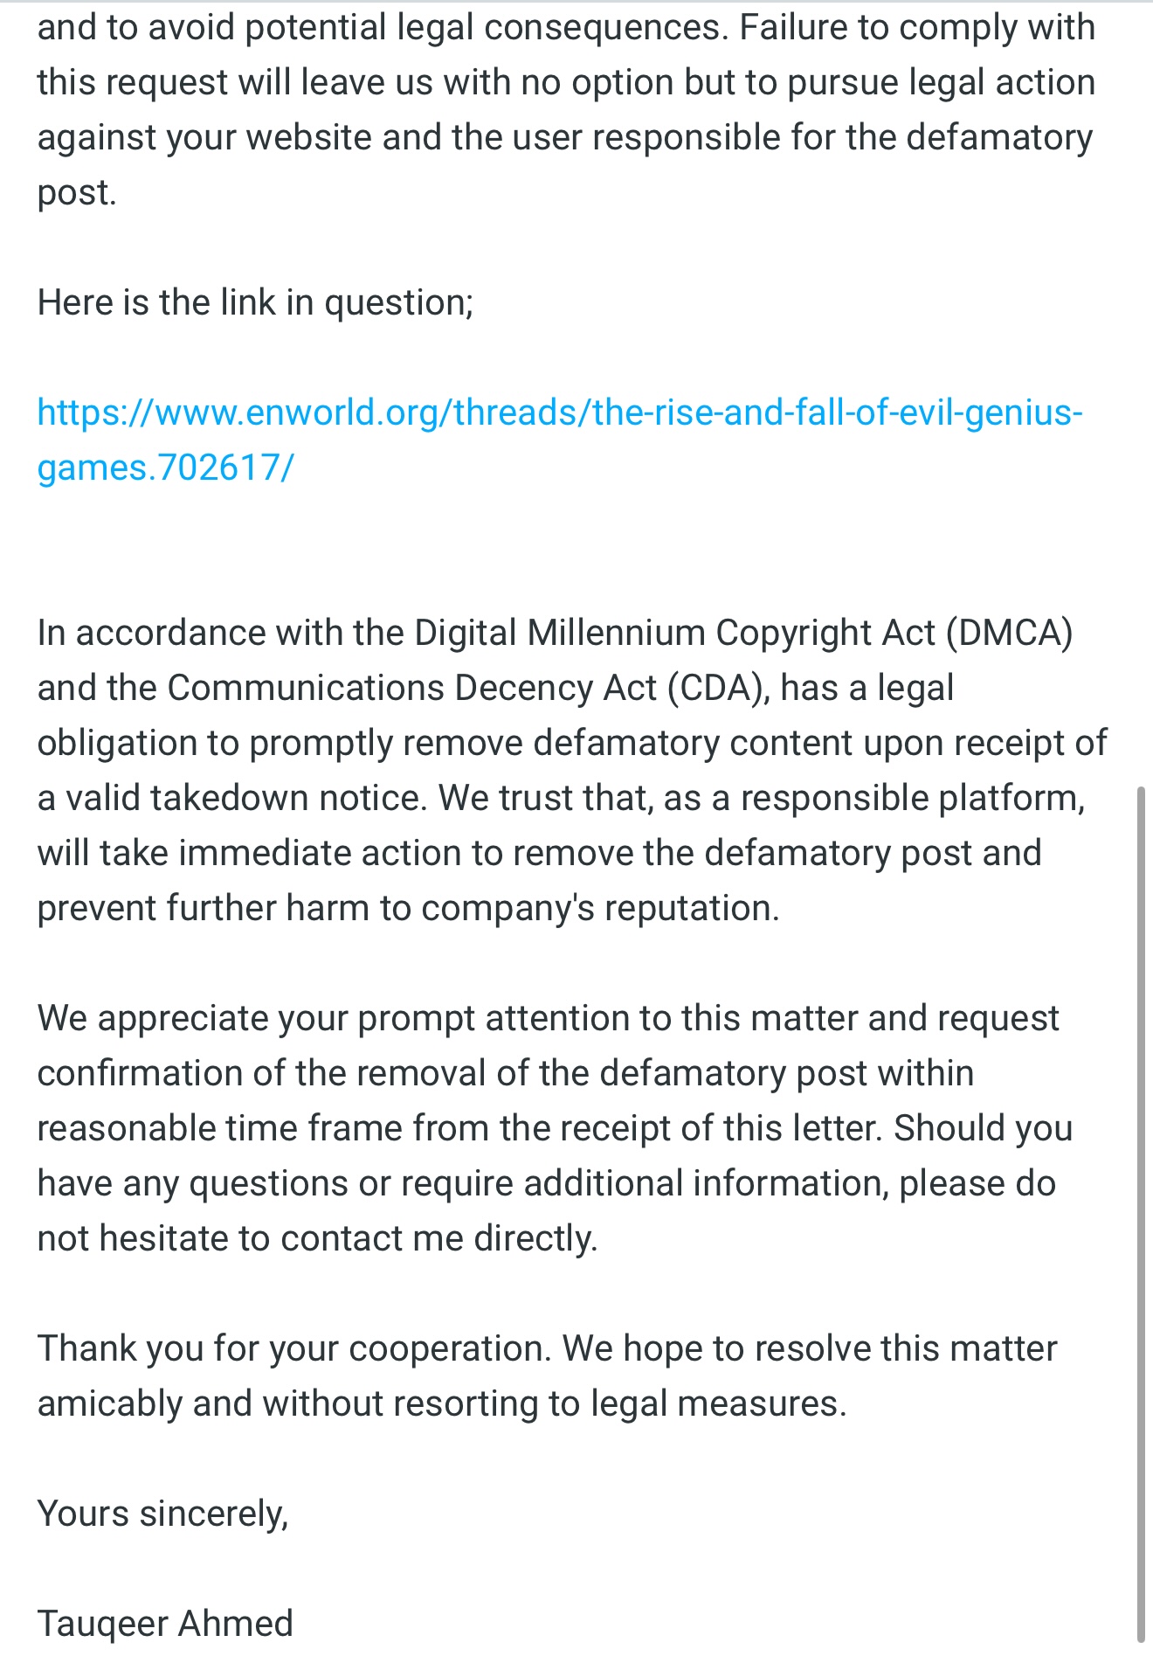Click the phrase "Failure to comply with"
Viewport: 1153px width, 1670px height.
pyautogui.click(x=916, y=28)
